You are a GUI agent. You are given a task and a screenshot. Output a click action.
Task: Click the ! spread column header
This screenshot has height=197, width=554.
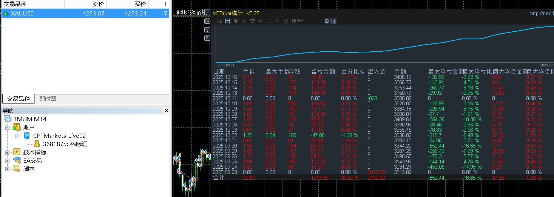point(159,4)
